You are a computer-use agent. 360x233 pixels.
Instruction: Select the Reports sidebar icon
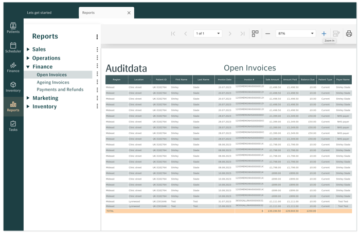(13, 106)
